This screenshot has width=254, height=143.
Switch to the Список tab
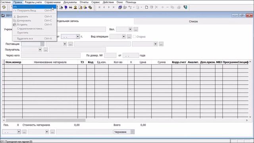[193, 21]
